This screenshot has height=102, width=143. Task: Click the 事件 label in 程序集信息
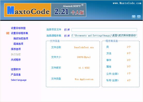pos(109,60)
